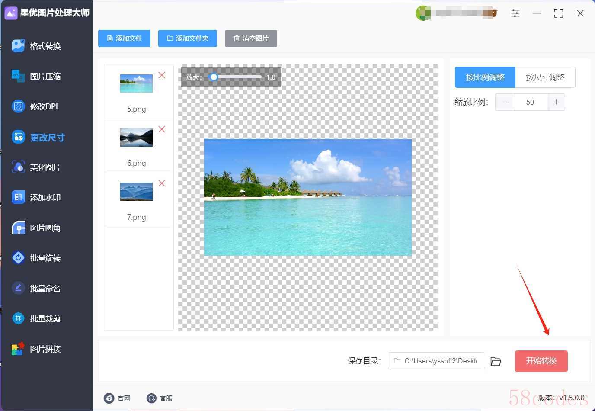Viewport: 595px width, 411px height.
Task: Remove 7.png with its red X
Action: pos(162,183)
